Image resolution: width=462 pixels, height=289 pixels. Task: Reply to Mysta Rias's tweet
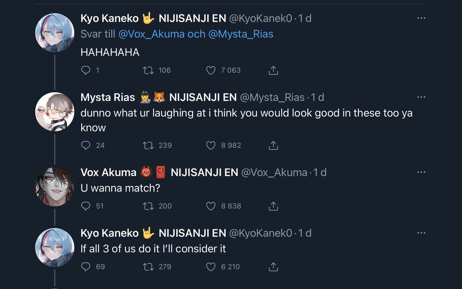click(x=86, y=145)
